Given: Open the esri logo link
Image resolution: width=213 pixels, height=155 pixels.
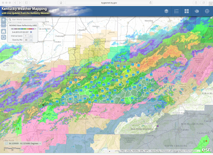Looking at the screenshot, I should pos(207,149).
